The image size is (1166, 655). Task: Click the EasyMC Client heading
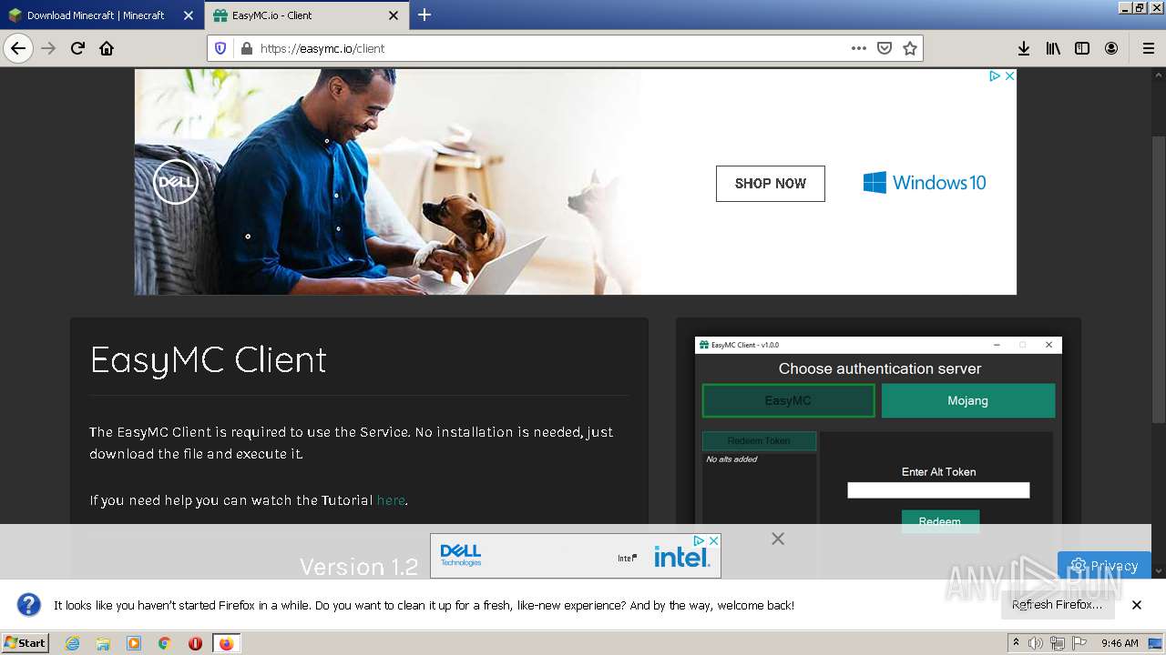click(208, 359)
